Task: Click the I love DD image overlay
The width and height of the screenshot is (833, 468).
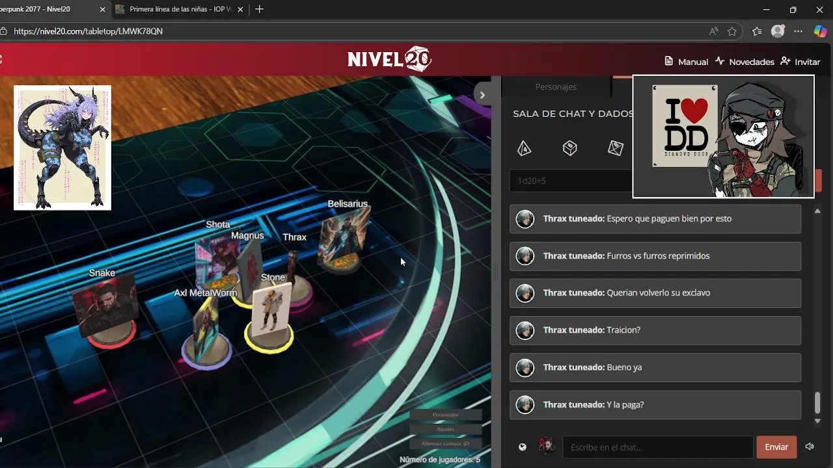Action: (x=723, y=136)
